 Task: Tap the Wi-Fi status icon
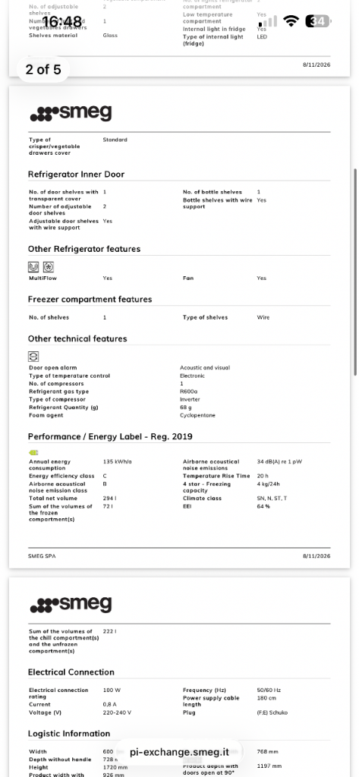pyautogui.click(x=291, y=20)
